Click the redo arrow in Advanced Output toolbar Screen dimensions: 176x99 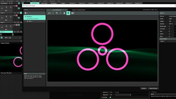click(x=61, y=13)
